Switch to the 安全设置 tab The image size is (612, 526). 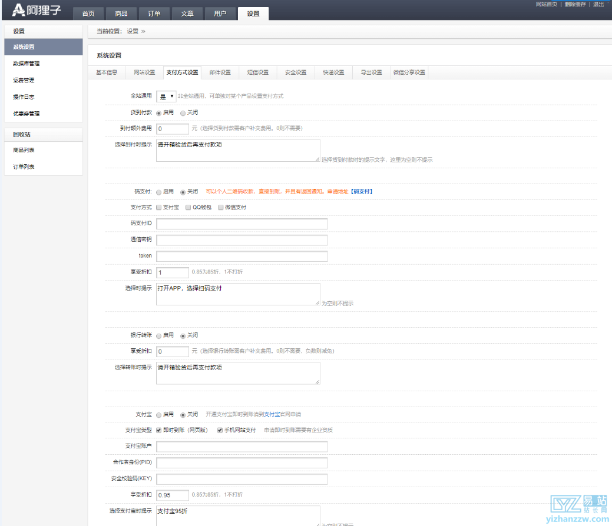[295, 72]
